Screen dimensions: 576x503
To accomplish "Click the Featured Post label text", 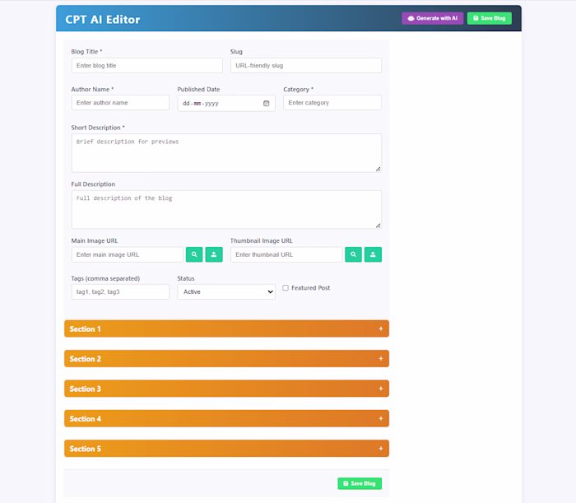I will coord(311,288).
